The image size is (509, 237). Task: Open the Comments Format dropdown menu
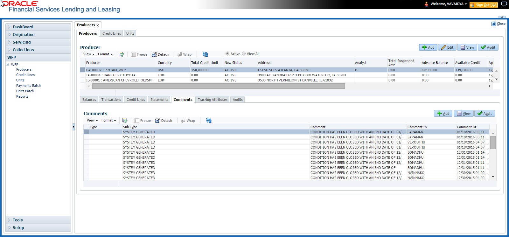(x=109, y=121)
